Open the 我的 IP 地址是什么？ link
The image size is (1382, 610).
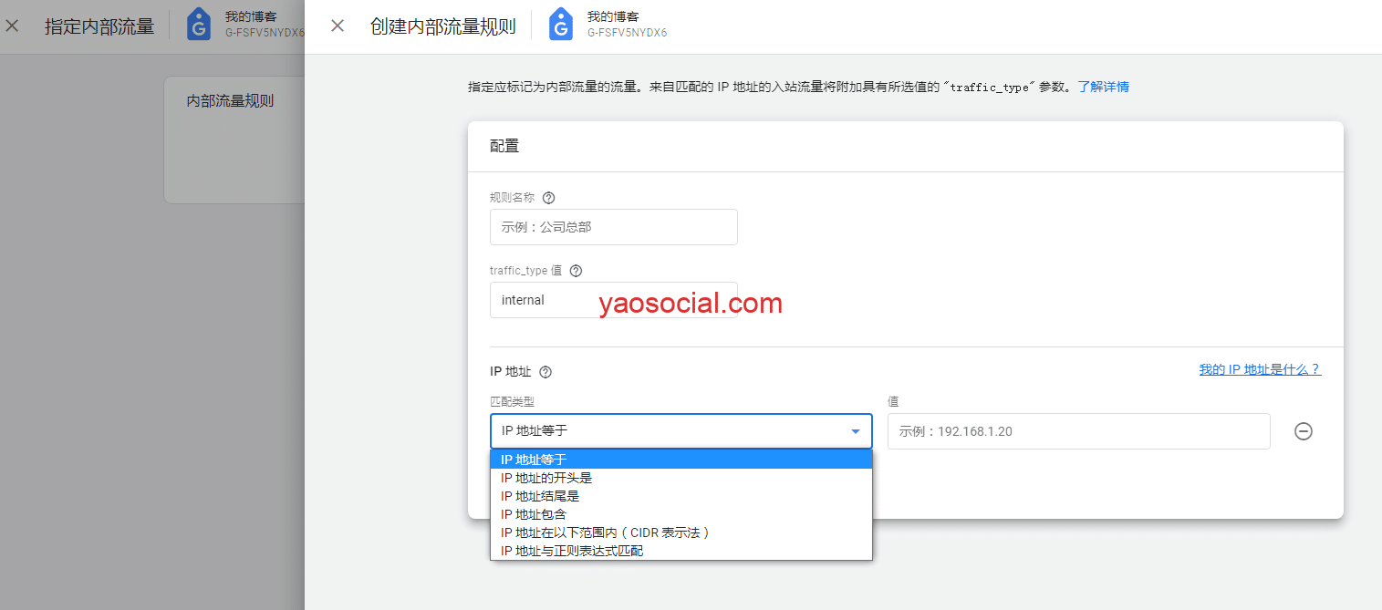pyautogui.click(x=1259, y=370)
